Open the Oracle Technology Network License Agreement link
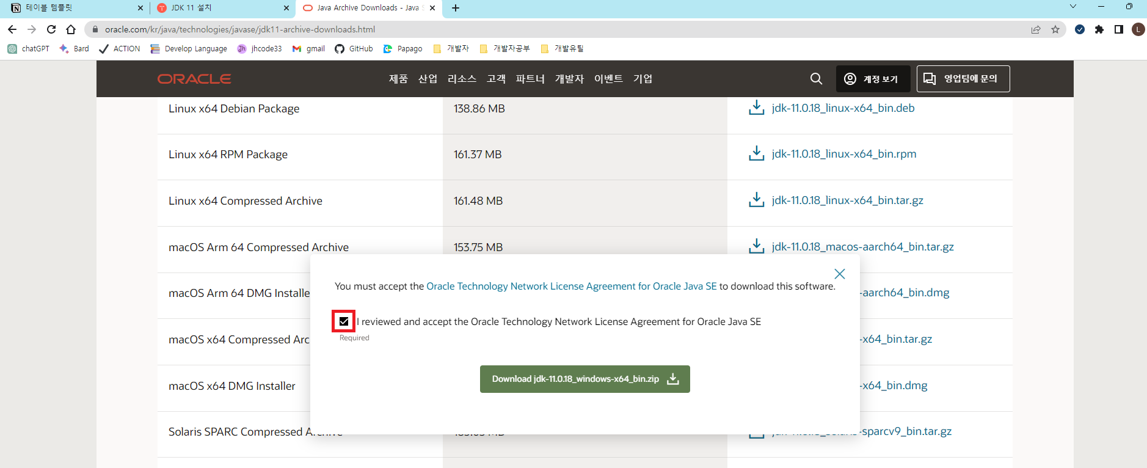The height and width of the screenshot is (468, 1147). [x=572, y=286]
